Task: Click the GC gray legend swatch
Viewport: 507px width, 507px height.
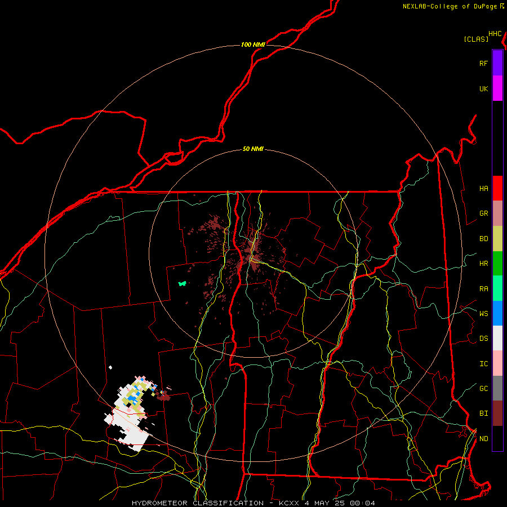Action: click(x=497, y=388)
